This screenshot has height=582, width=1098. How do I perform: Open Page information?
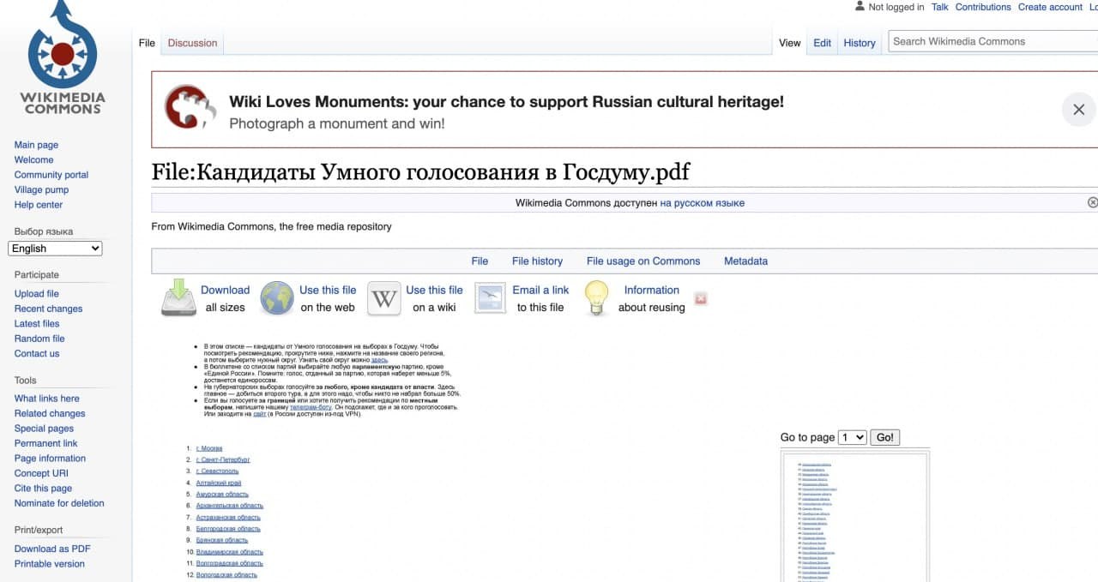pos(50,459)
